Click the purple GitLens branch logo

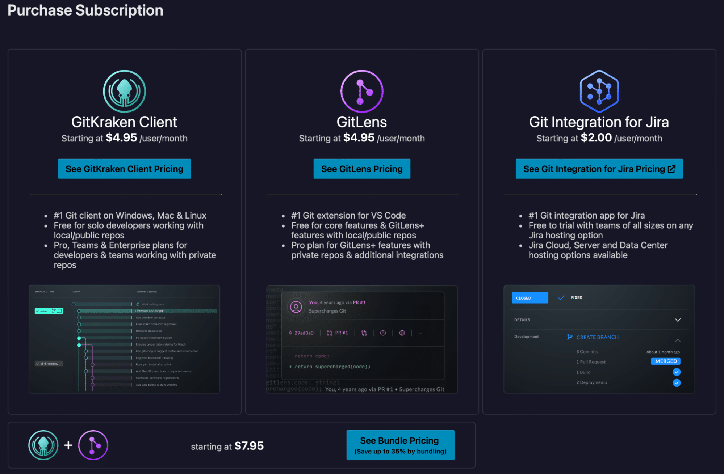coord(361,91)
